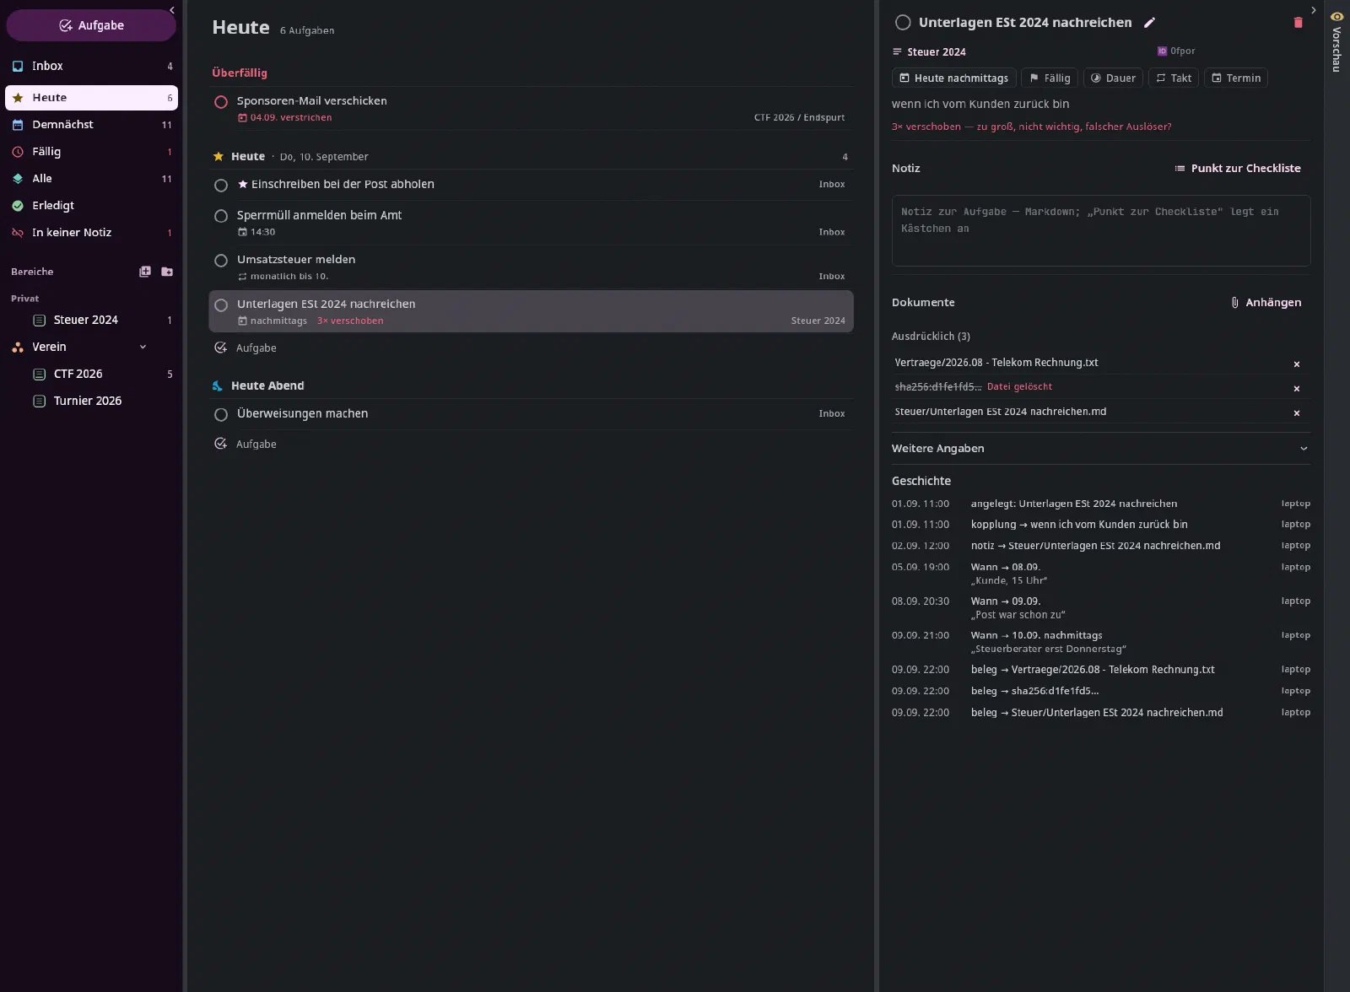This screenshot has width=1350, height=992.
Task: Collapse the Verein area chevron
Action: click(x=143, y=347)
